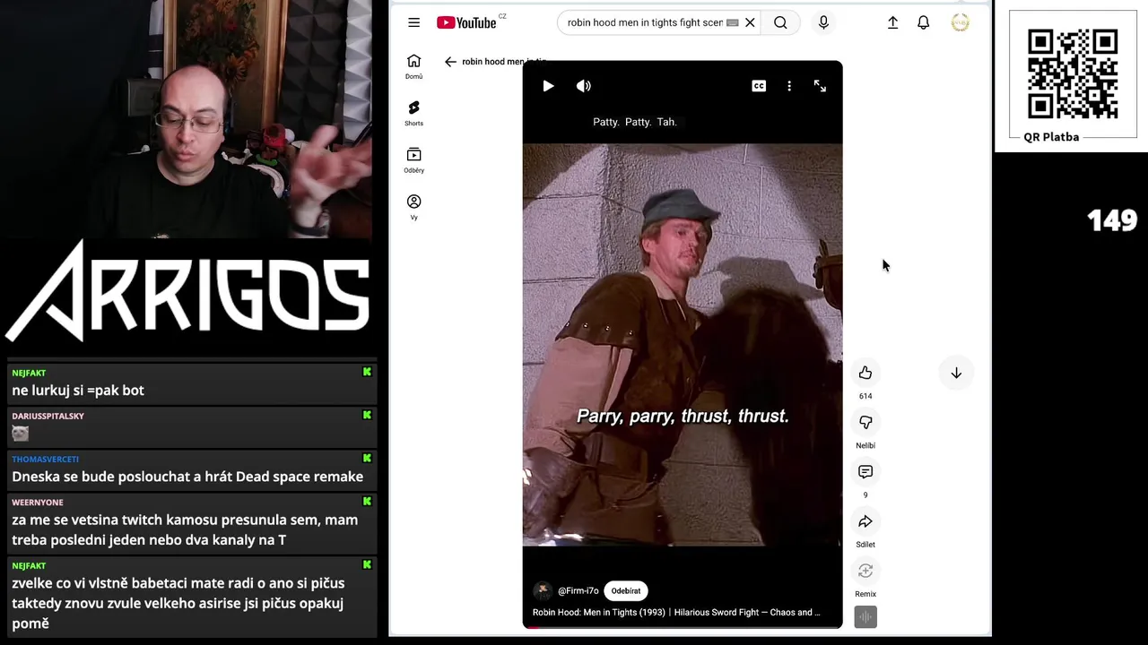The height and width of the screenshot is (645, 1148).
Task: Open the three-dot video options
Action: [x=789, y=86]
